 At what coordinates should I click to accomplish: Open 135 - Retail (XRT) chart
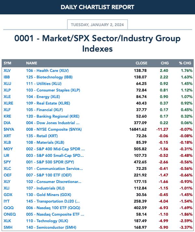pos(42,136)
